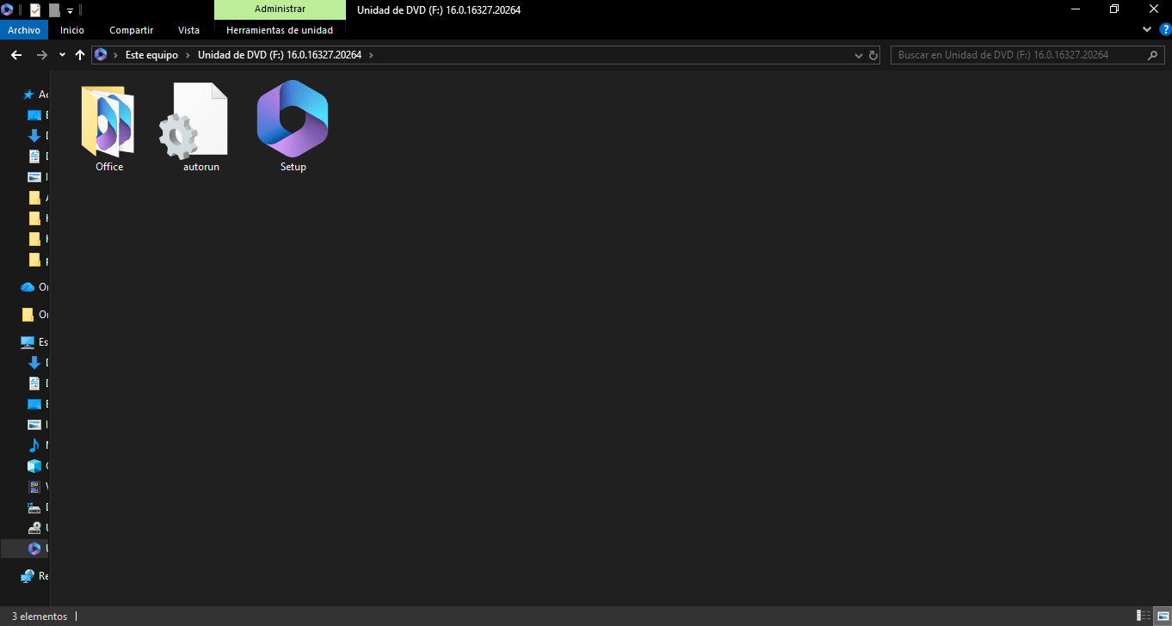Image resolution: width=1172 pixels, height=626 pixels.
Task: Click the Forward navigation arrow
Action: [x=41, y=55]
